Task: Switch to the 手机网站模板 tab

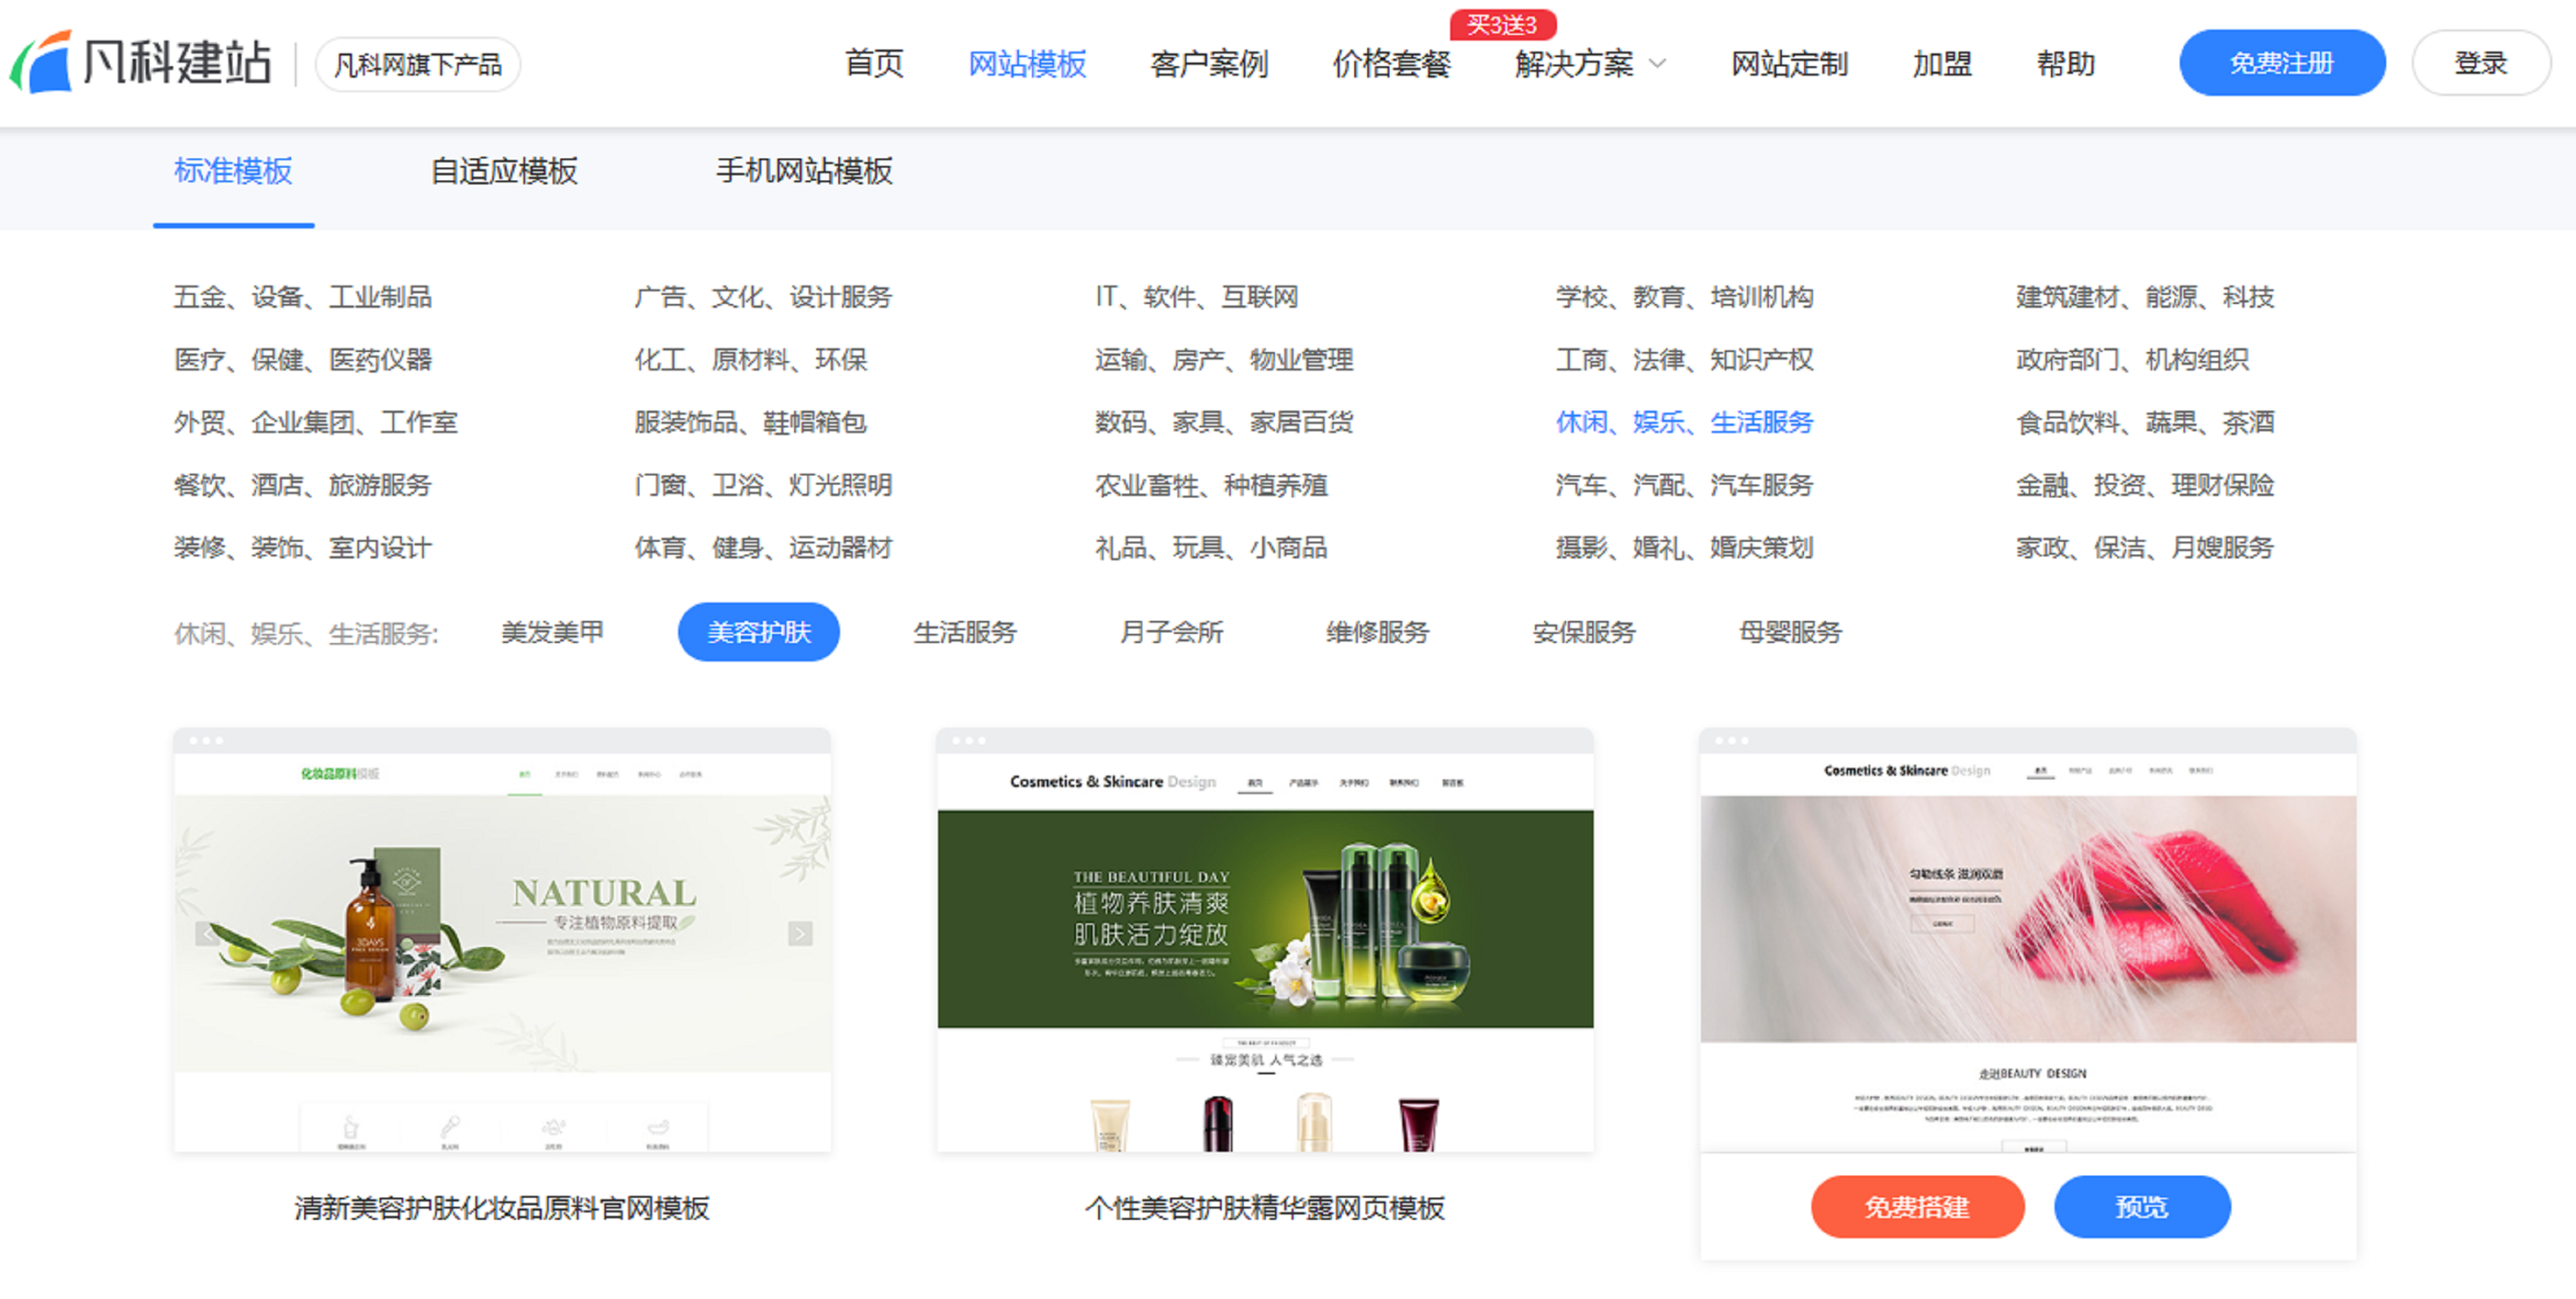Action: click(804, 171)
